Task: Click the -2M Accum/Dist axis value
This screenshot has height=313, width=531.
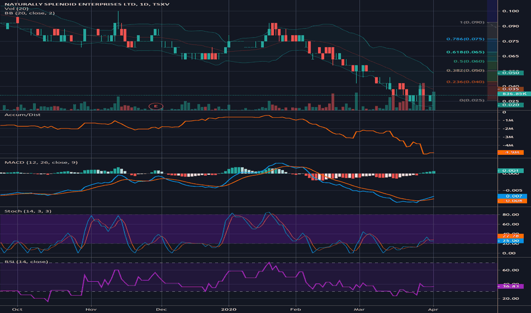Action: (x=508, y=129)
